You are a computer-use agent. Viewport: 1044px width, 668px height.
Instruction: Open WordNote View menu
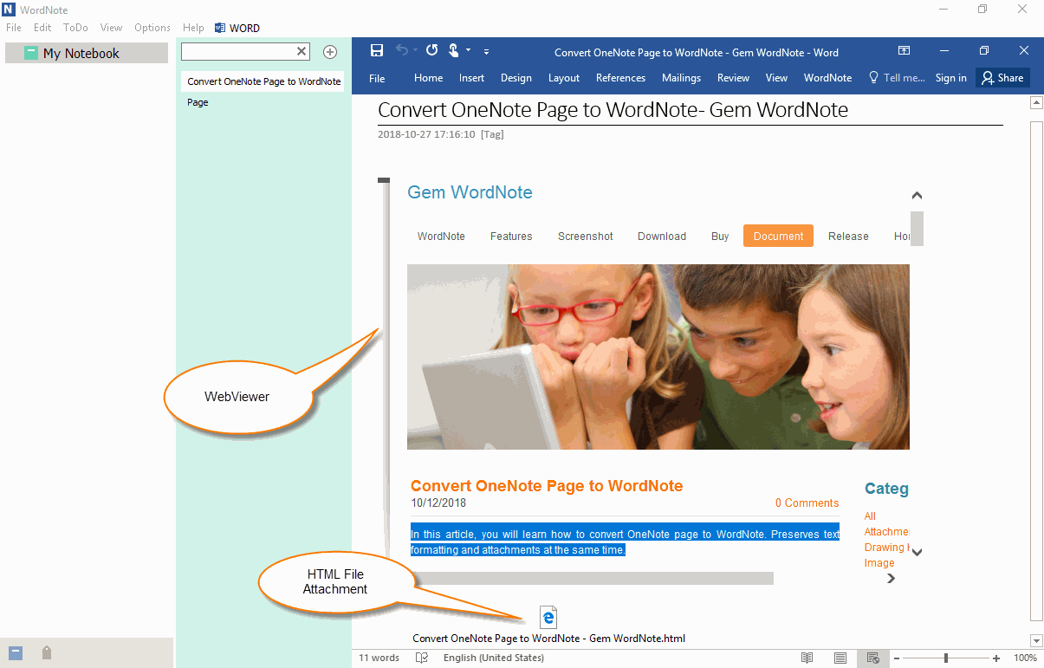point(111,28)
